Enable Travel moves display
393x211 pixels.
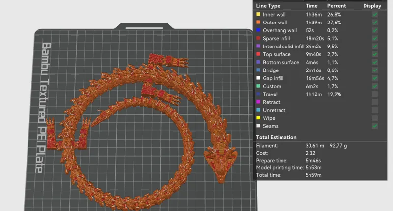click(375, 94)
